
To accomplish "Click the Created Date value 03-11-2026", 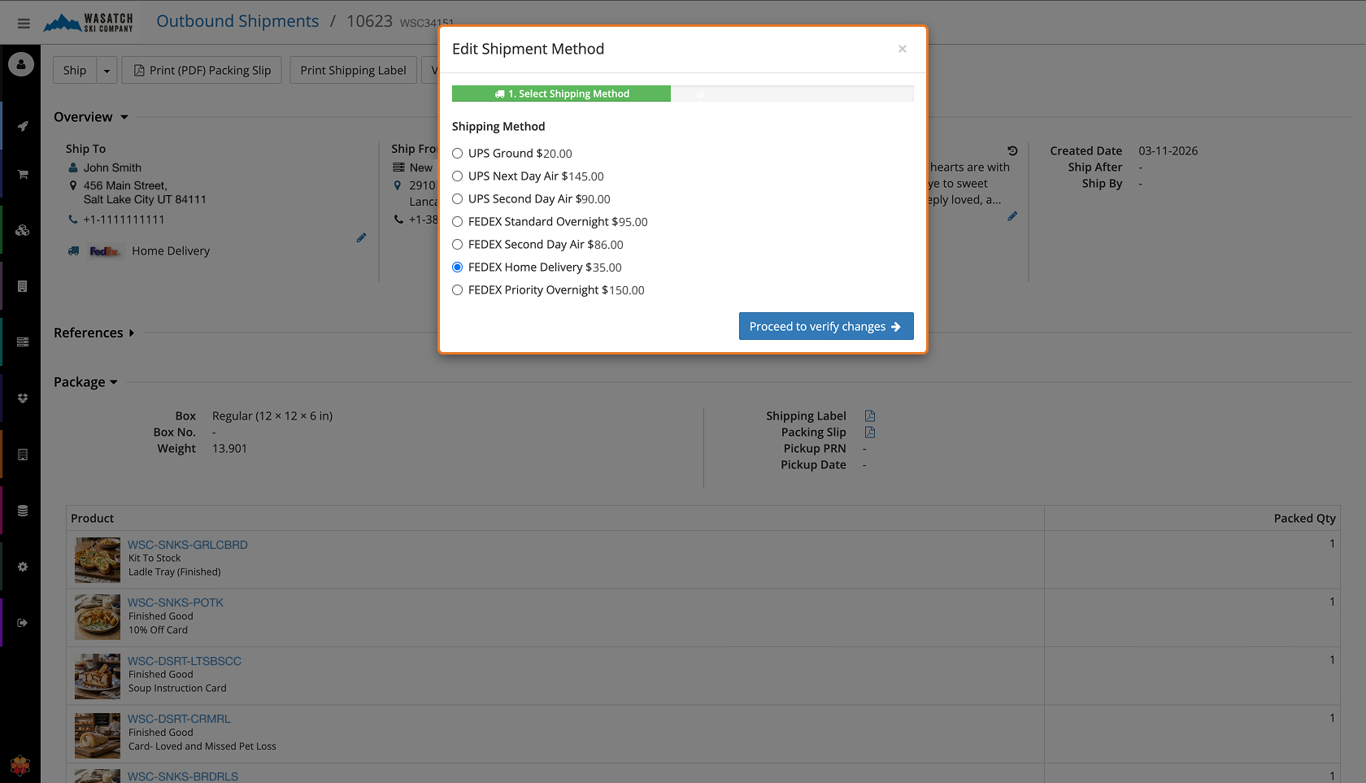I will tap(1168, 151).
